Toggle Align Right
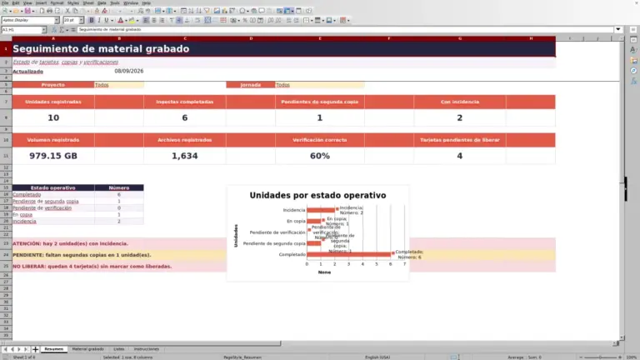 tap(162, 20)
